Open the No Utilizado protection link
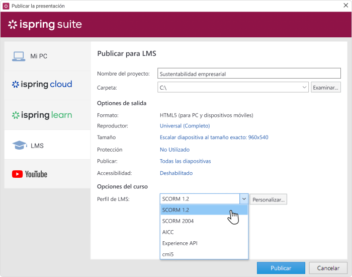 (x=174, y=150)
